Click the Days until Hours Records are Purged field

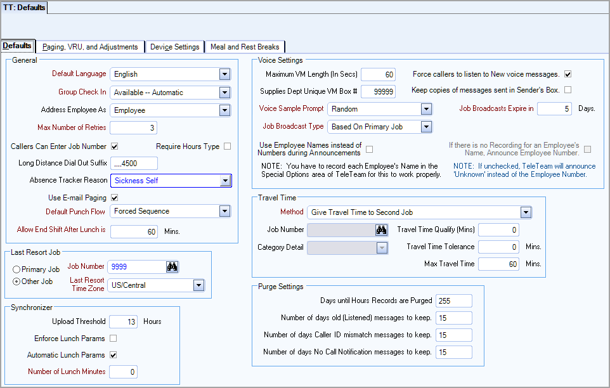pos(453,301)
